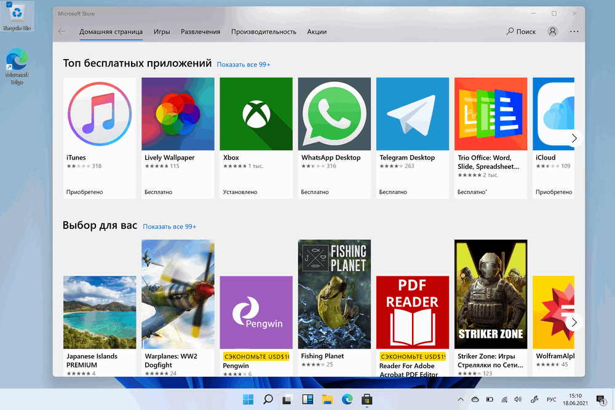
Task: Expand the hidden system tray icons
Action: 461,400
